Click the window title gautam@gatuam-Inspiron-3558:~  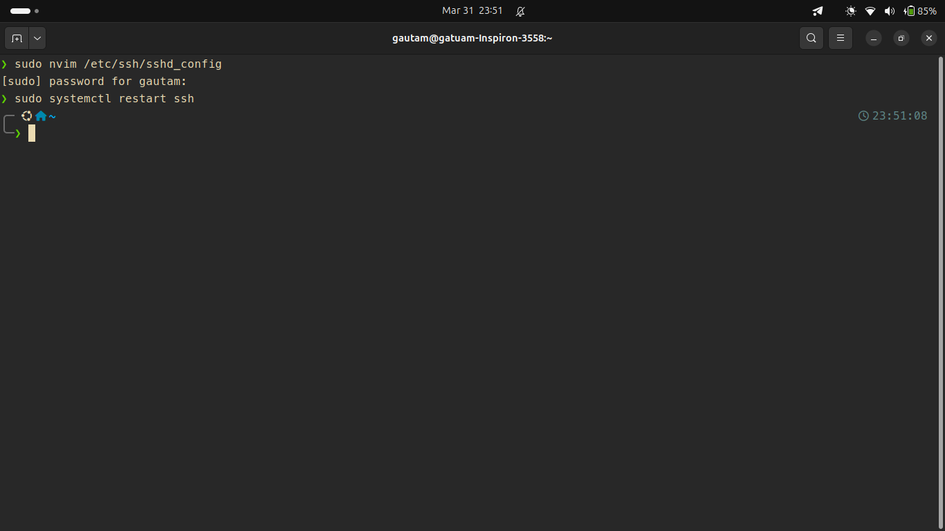point(472,38)
